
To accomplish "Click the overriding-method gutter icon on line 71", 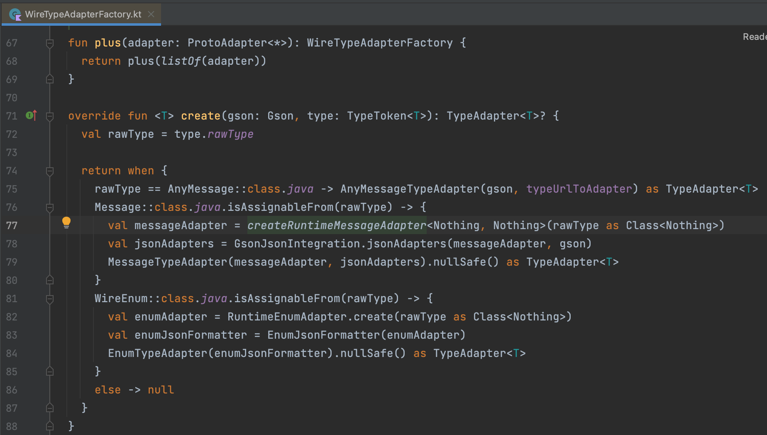I will click(x=29, y=116).
